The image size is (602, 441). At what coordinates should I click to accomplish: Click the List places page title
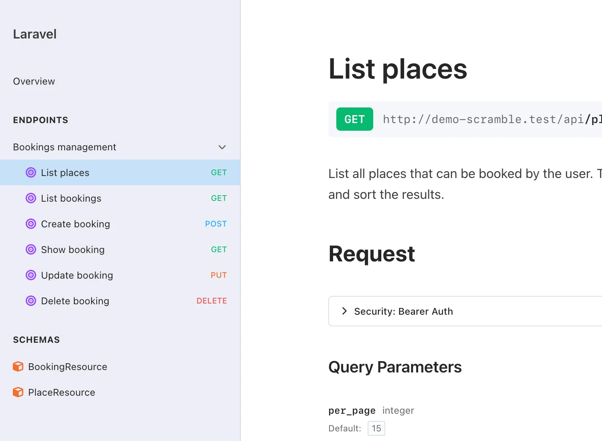(x=398, y=69)
